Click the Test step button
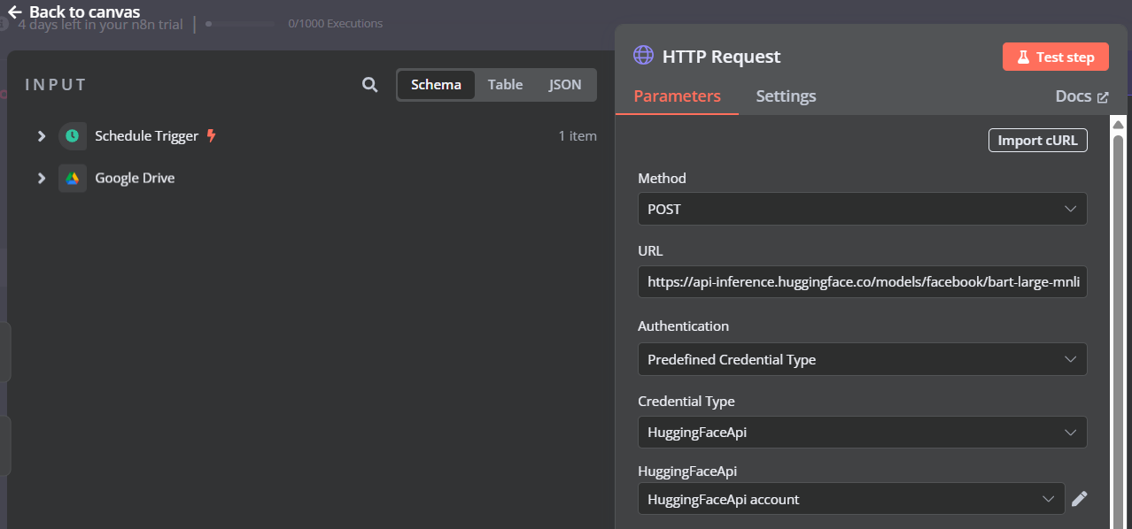Image resolution: width=1132 pixels, height=529 pixels. pyautogui.click(x=1055, y=56)
